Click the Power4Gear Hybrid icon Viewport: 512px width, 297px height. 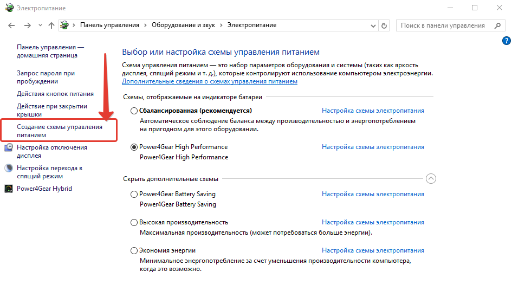tap(9, 189)
